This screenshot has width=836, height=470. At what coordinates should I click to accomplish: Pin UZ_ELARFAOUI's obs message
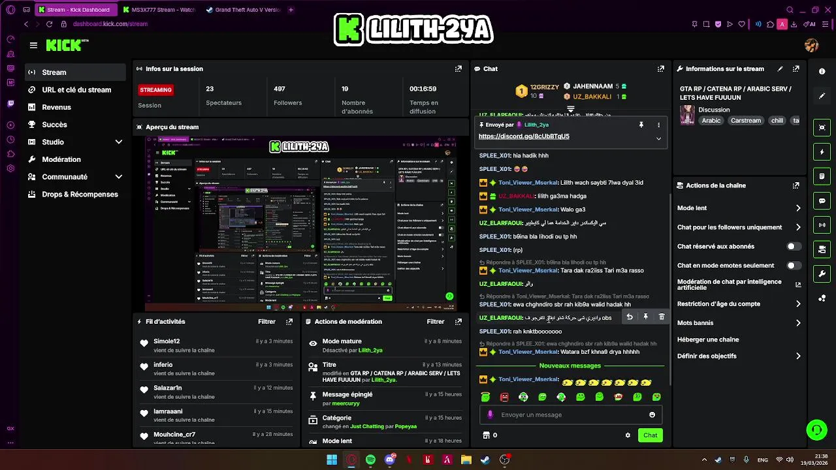pos(645,317)
